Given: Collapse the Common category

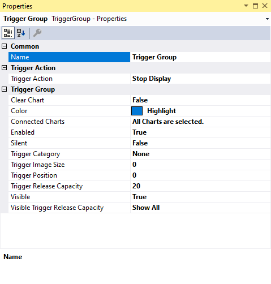Looking at the screenshot, I should [x=4, y=46].
